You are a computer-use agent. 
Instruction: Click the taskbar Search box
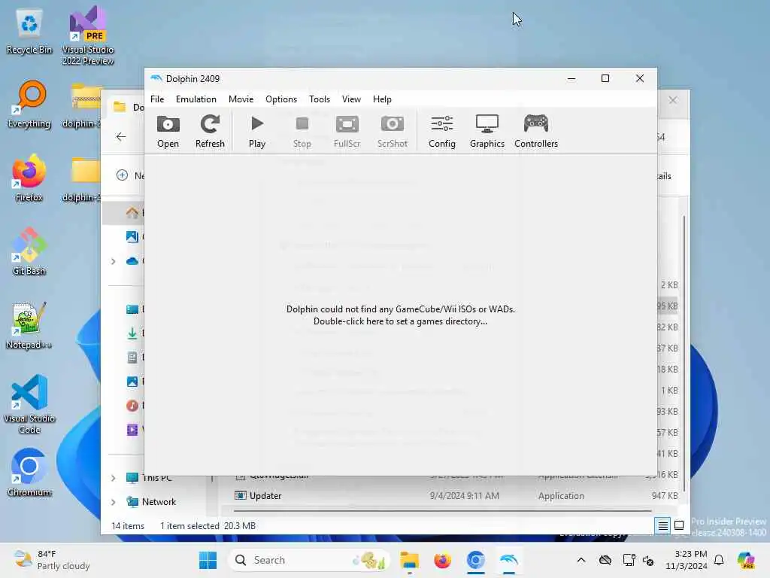click(309, 560)
